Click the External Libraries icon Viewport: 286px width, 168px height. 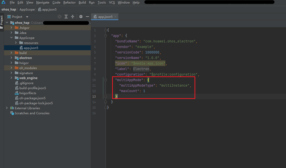[12, 108]
